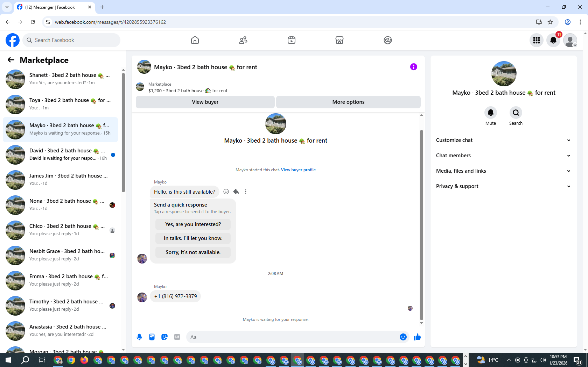Open the View buyer profile link
The width and height of the screenshot is (588, 367).
tap(298, 170)
